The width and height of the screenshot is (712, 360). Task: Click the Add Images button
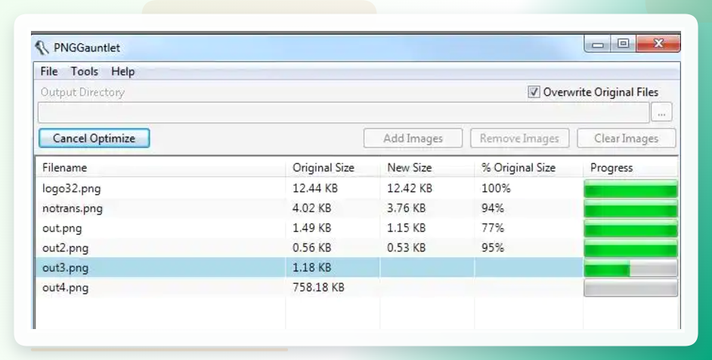pyautogui.click(x=413, y=138)
